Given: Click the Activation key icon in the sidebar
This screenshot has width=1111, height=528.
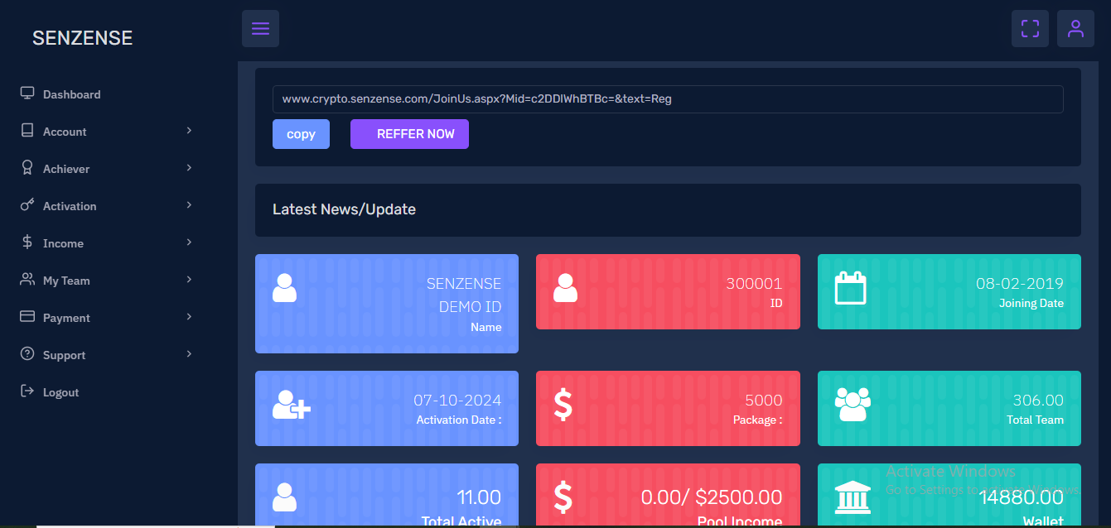Looking at the screenshot, I should (27, 204).
